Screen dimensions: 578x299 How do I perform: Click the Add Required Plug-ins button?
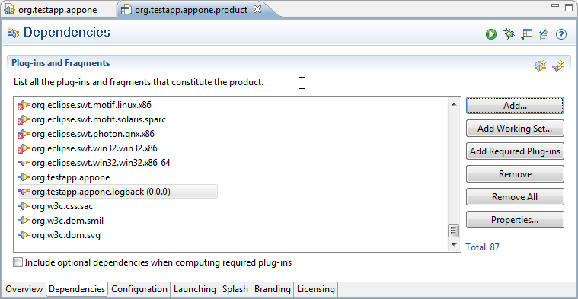(x=515, y=151)
